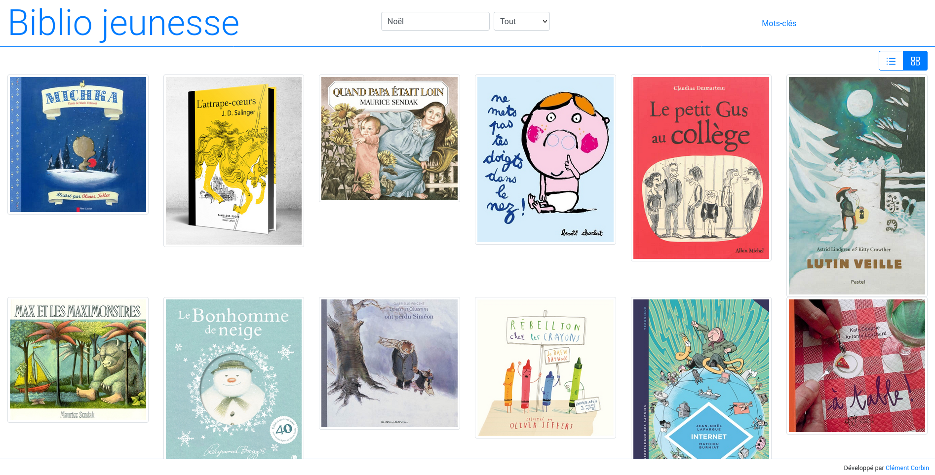Open Ernest et Célestine ont perdu Siméon

click(390, 363)
